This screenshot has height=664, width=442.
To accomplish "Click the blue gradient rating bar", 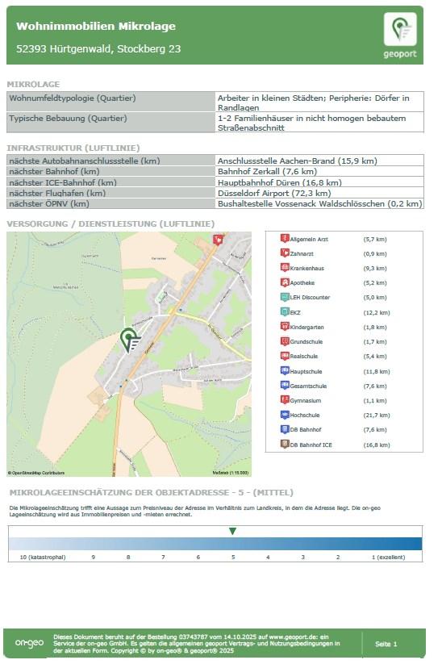I will pyautogui.click(x=215, y=544).
